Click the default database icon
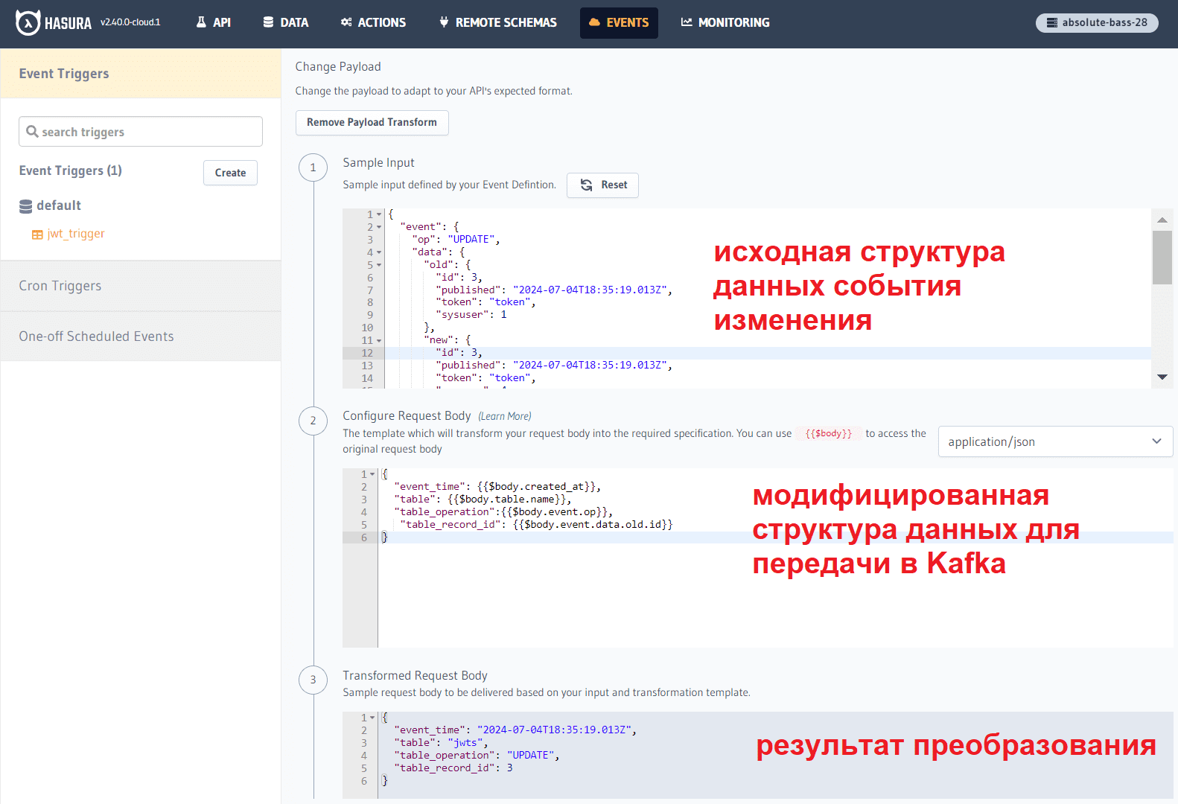 pyautogui.click(x=26, y=206)
